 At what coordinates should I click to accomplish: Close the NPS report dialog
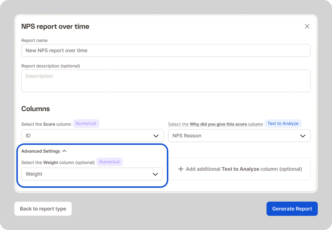click(307, 26)
